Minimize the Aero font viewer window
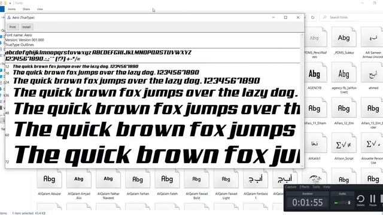The image size is (383, 215). point(273,17)
